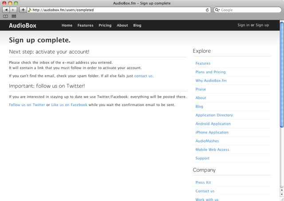Click Sign up in the header

pyautogui.click(x=262, y=25)
